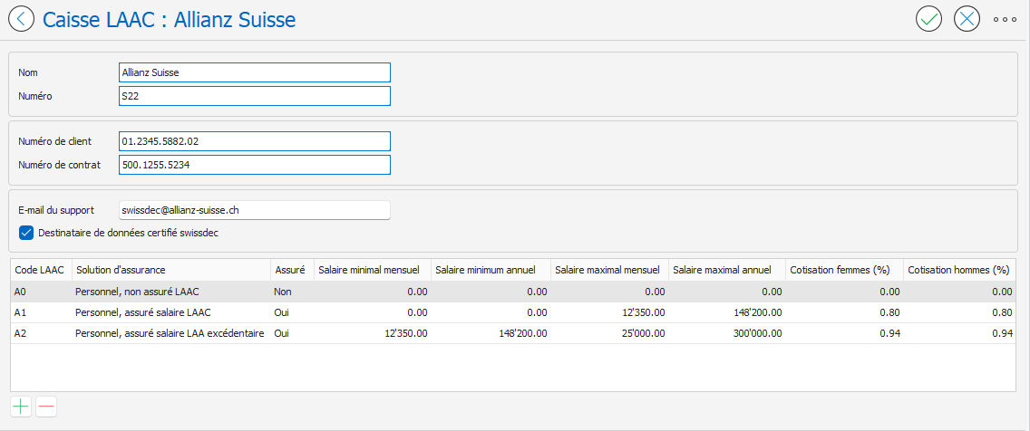The height and width of the screenshot is (431, 1030).
Task: Confirm changes with the green checkmark icon
Action: 928,19
